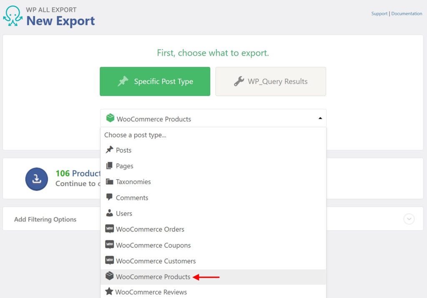Click the person icon beside Users
Viewport: 427px width, 298px height.
point(110,213)
